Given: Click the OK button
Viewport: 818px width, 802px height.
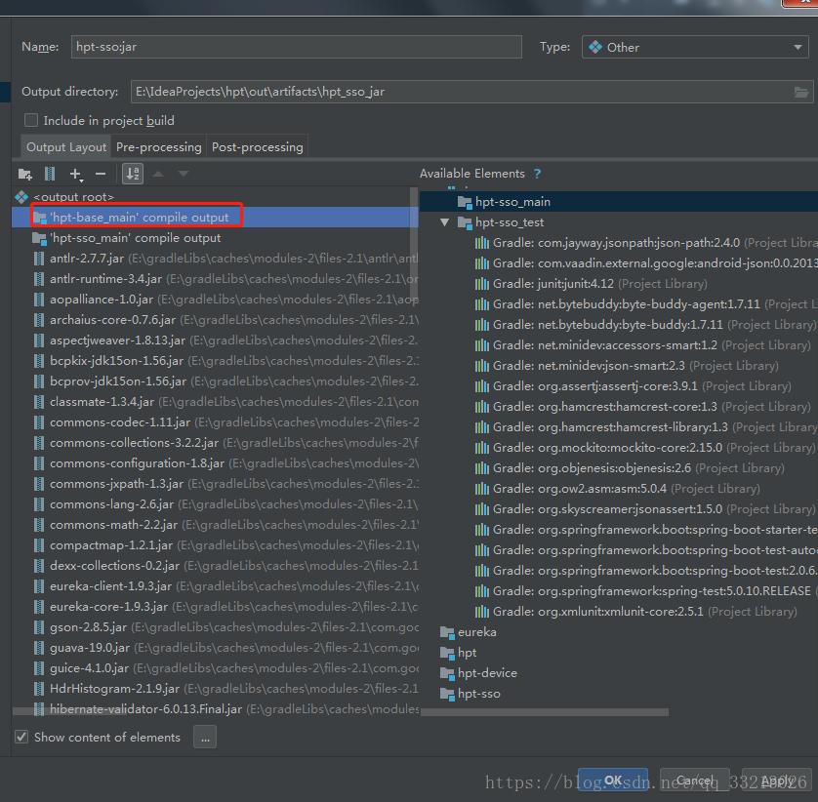Looking at the screenshot, I should [x=613, y=781].
